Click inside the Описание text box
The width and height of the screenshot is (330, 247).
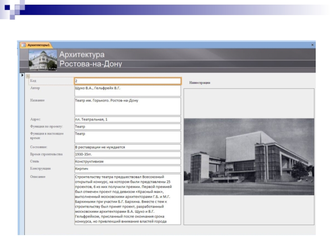[127, 199]
